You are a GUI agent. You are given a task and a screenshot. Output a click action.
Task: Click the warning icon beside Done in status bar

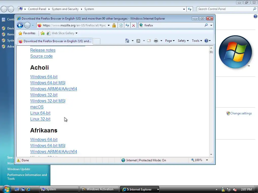[19, 160]
